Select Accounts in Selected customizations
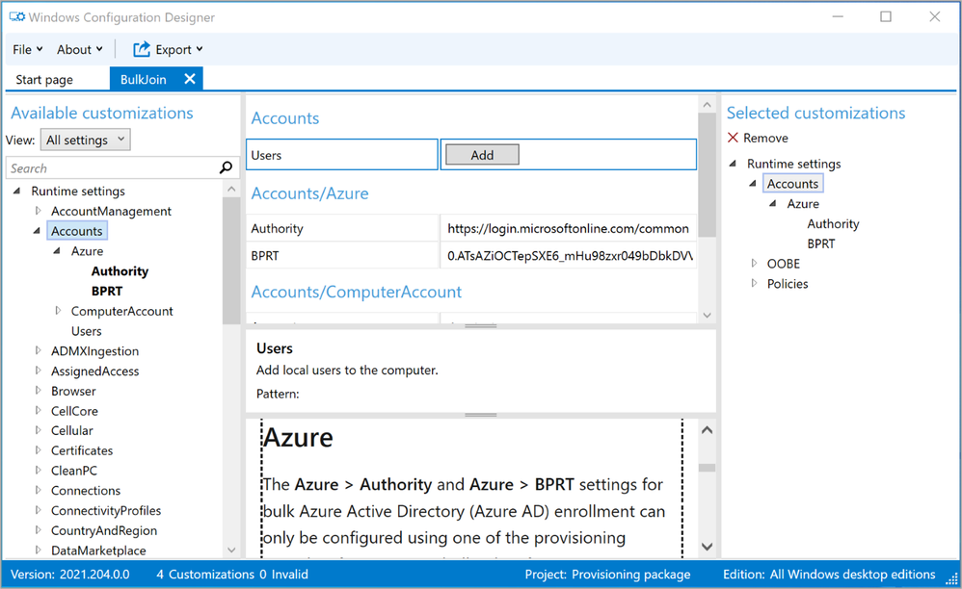962x589 pixels. (x=792, y=184)
